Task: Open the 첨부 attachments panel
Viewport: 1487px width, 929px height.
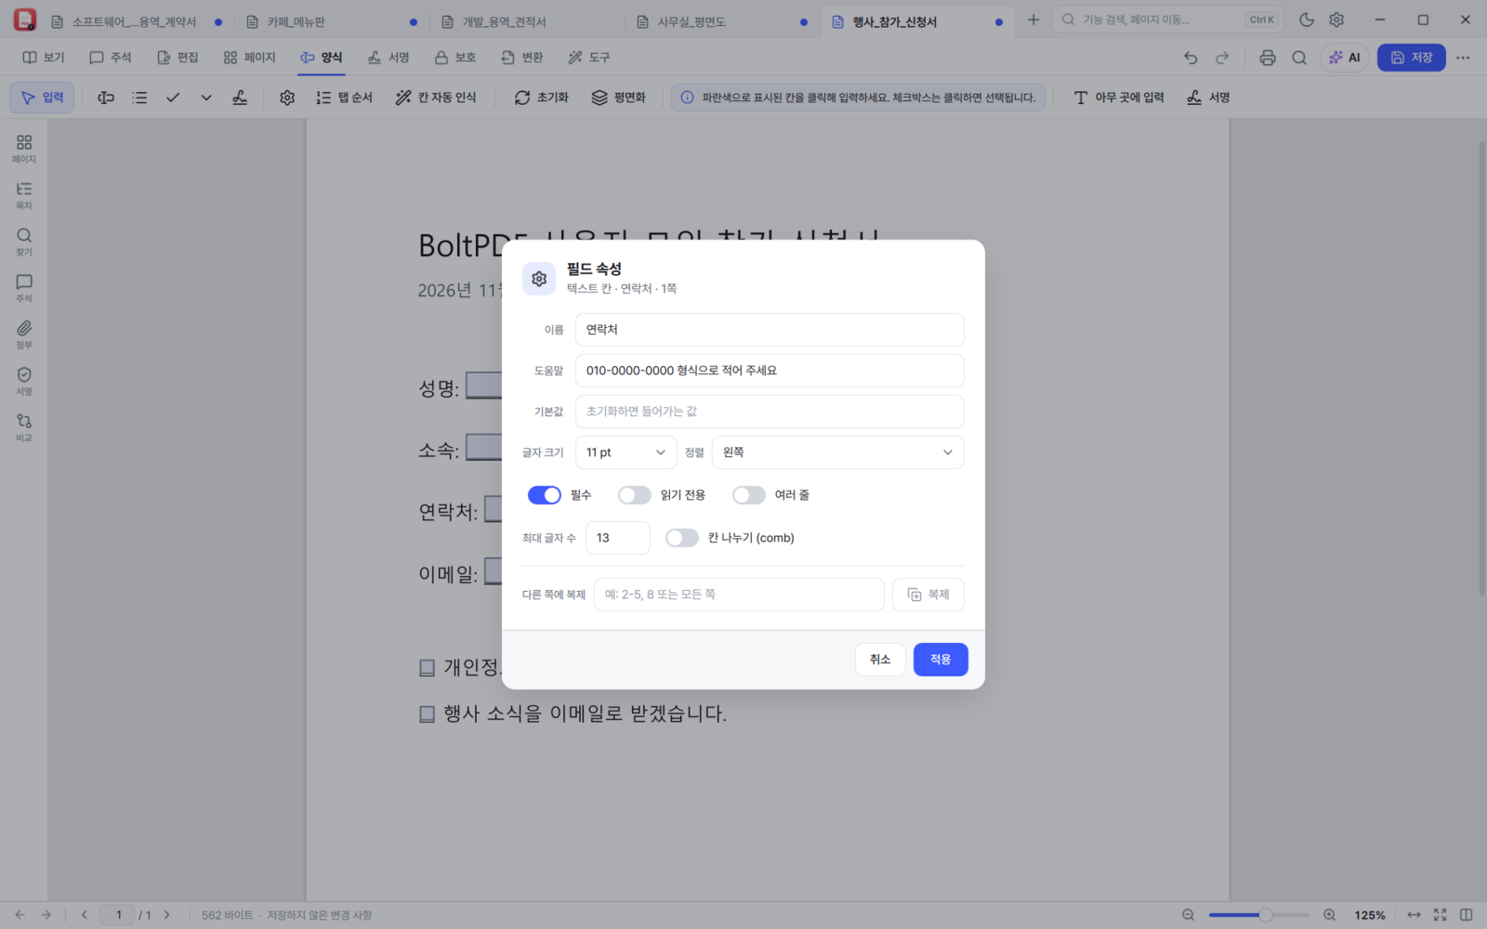Action: click(x=24, y=334)
